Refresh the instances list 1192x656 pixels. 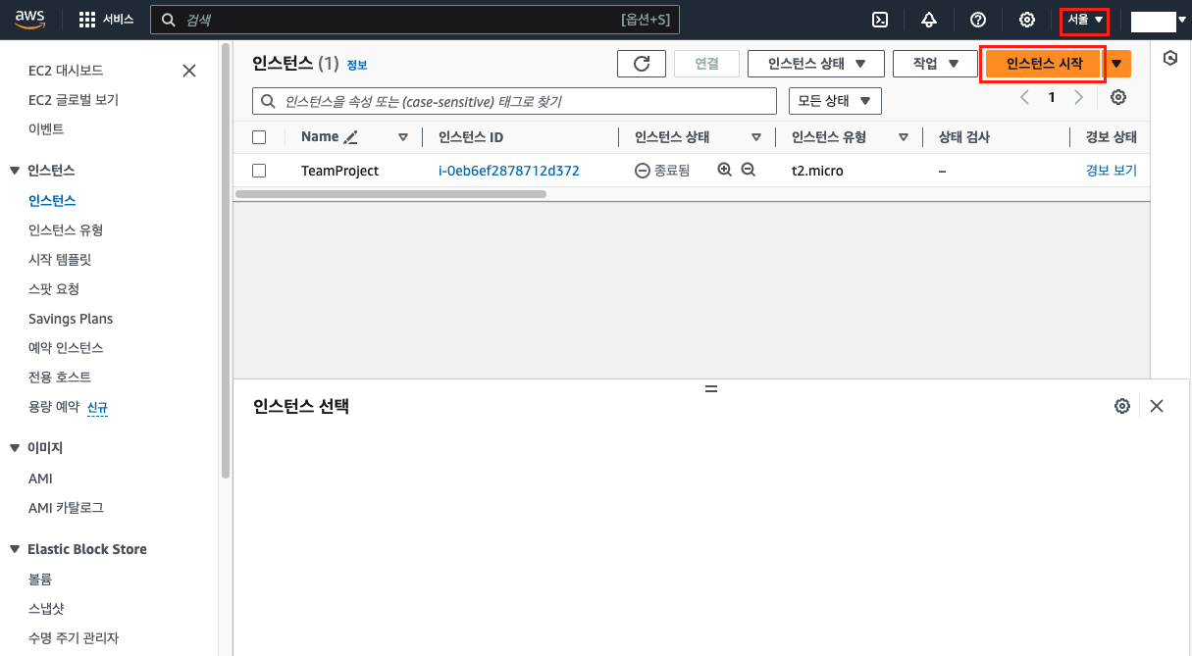(x=642, y=64)
